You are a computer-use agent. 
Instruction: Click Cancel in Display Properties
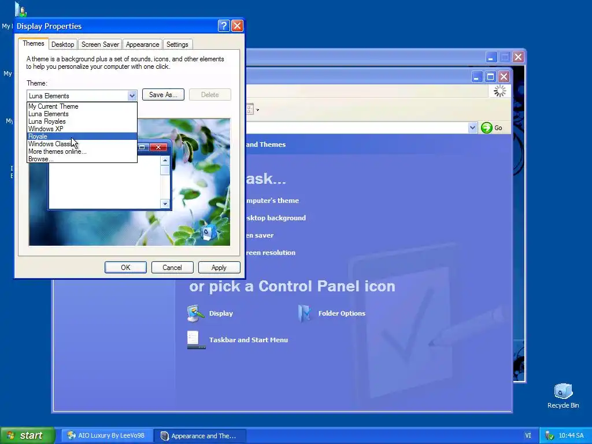pos(172,267)
